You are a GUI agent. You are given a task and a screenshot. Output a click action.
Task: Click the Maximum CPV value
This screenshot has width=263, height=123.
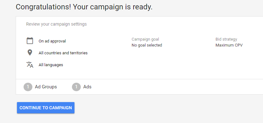pos(229,45)
